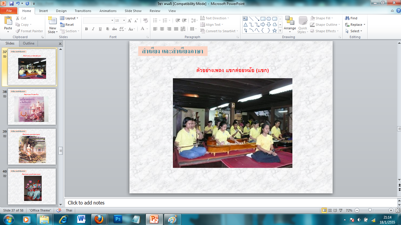Open the font name combo box
401x225 pixels.
pos(99,21)
